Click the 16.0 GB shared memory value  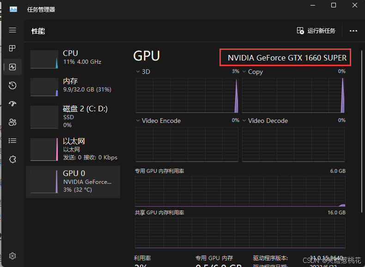(x=337, y=212)
